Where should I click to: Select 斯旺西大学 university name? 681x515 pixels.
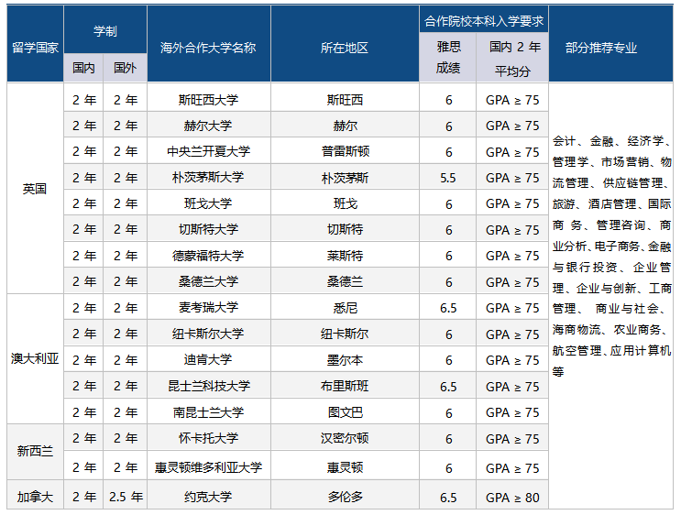208,100
